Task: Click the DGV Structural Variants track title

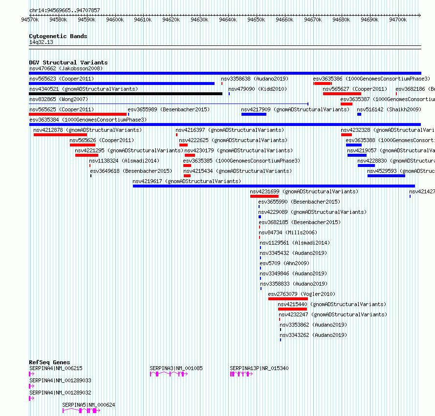Action: [68, 62]
